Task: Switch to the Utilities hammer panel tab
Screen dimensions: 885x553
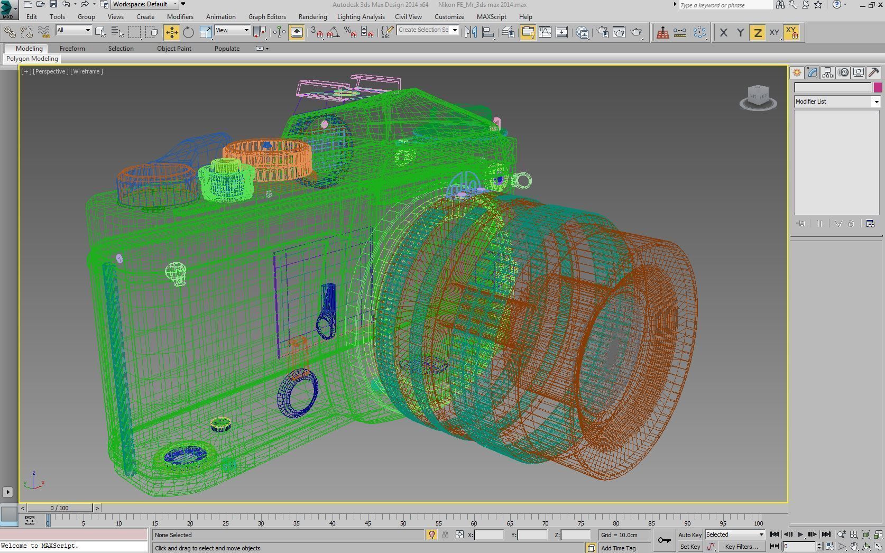Action: [x=874, y=72]
